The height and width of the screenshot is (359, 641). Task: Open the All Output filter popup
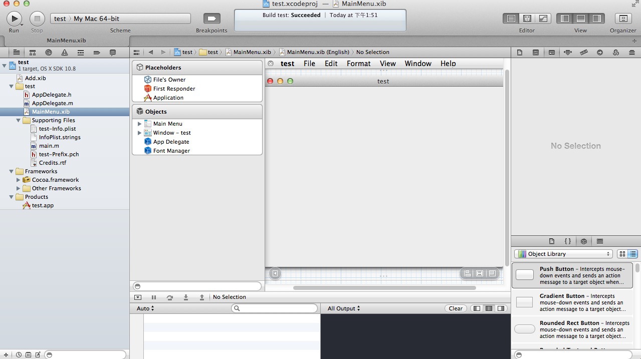tap(344, 308)
